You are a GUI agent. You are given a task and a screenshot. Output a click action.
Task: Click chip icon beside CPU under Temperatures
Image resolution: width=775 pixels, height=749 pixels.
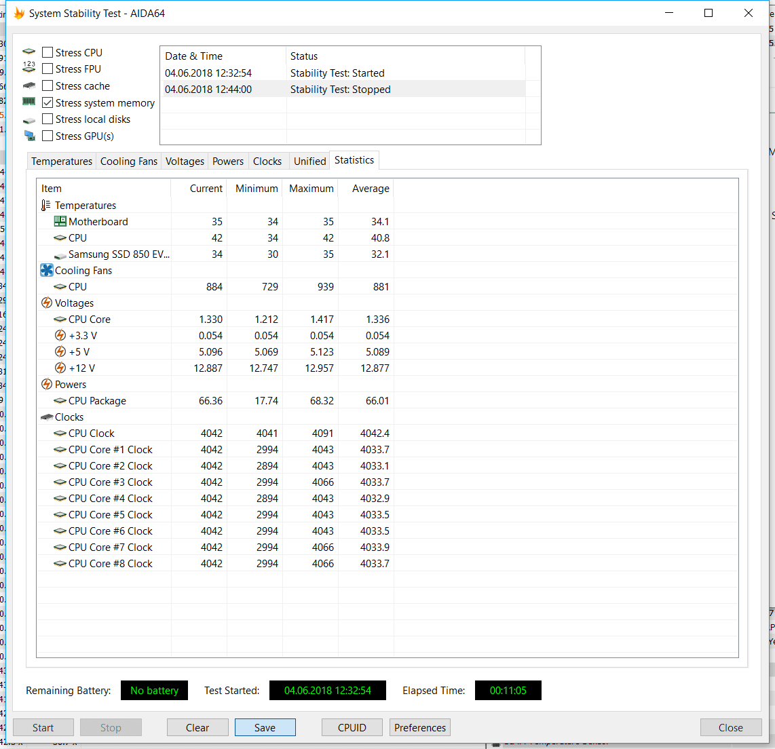(60, 237)
